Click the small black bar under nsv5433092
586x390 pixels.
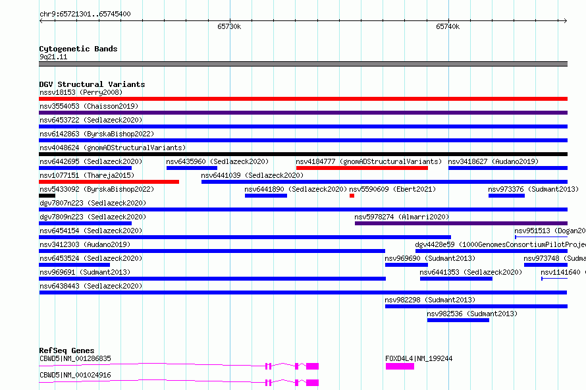(47, 196)
